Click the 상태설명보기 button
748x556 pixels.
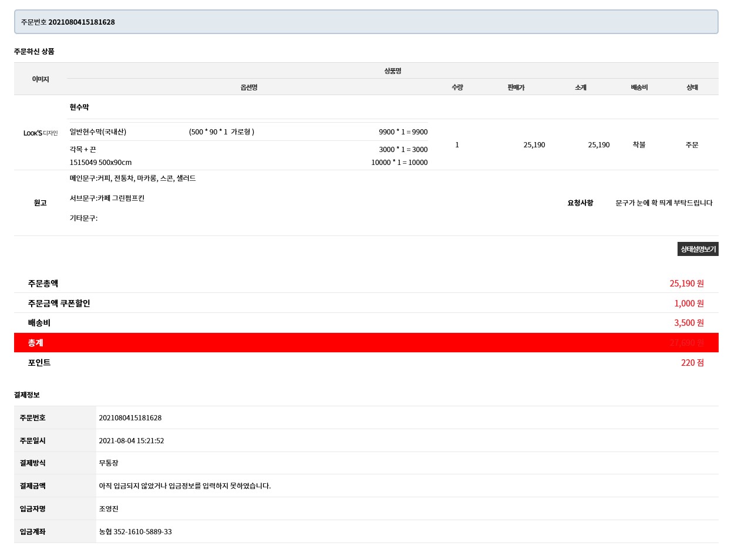pyautogui.click(x=698, y=249)
